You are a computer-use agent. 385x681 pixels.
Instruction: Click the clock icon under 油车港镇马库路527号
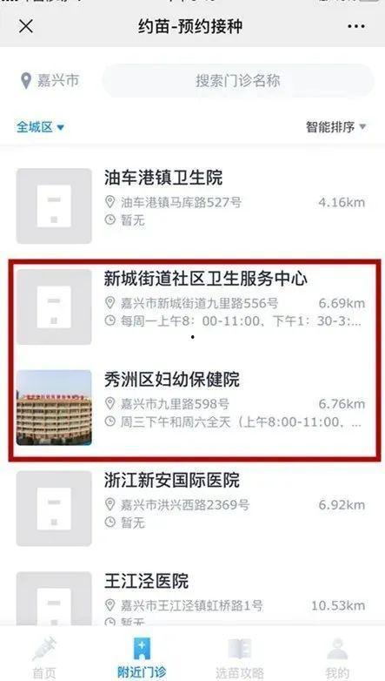[x=110, y=219]
